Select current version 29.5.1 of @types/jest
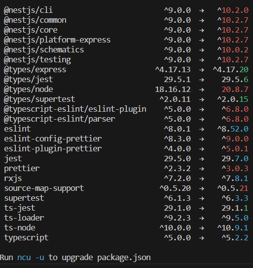 [x=178, y=80]
